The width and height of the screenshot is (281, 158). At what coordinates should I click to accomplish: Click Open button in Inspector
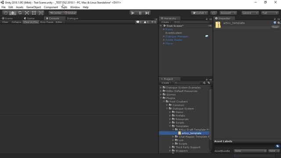pyautogui.click(x=275, y=27)
